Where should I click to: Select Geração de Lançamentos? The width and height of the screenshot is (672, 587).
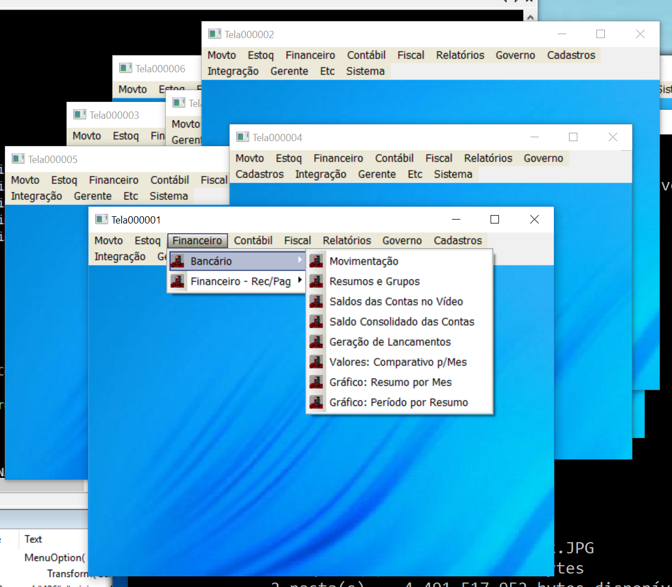pyautogui.click(x=400, y=342)
